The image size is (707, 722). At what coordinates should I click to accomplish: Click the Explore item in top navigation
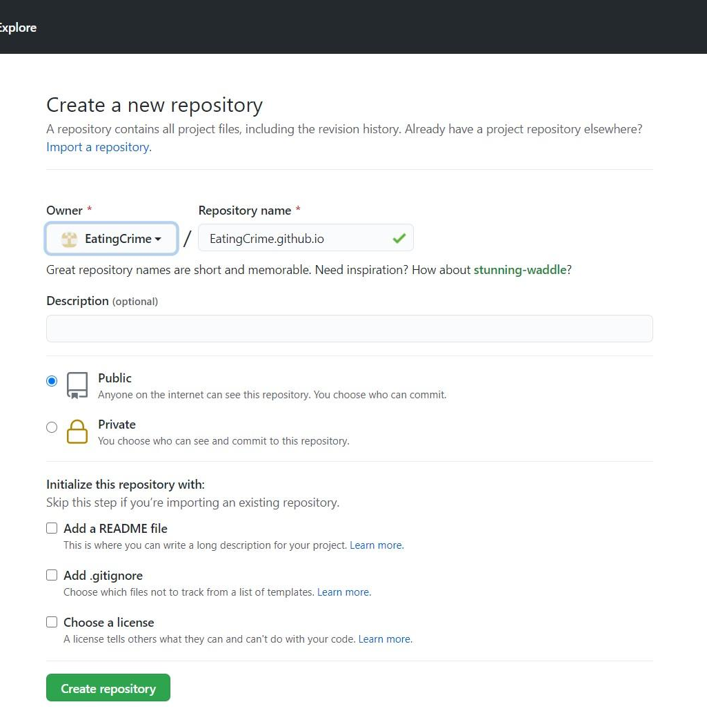(x=18, y=28)
